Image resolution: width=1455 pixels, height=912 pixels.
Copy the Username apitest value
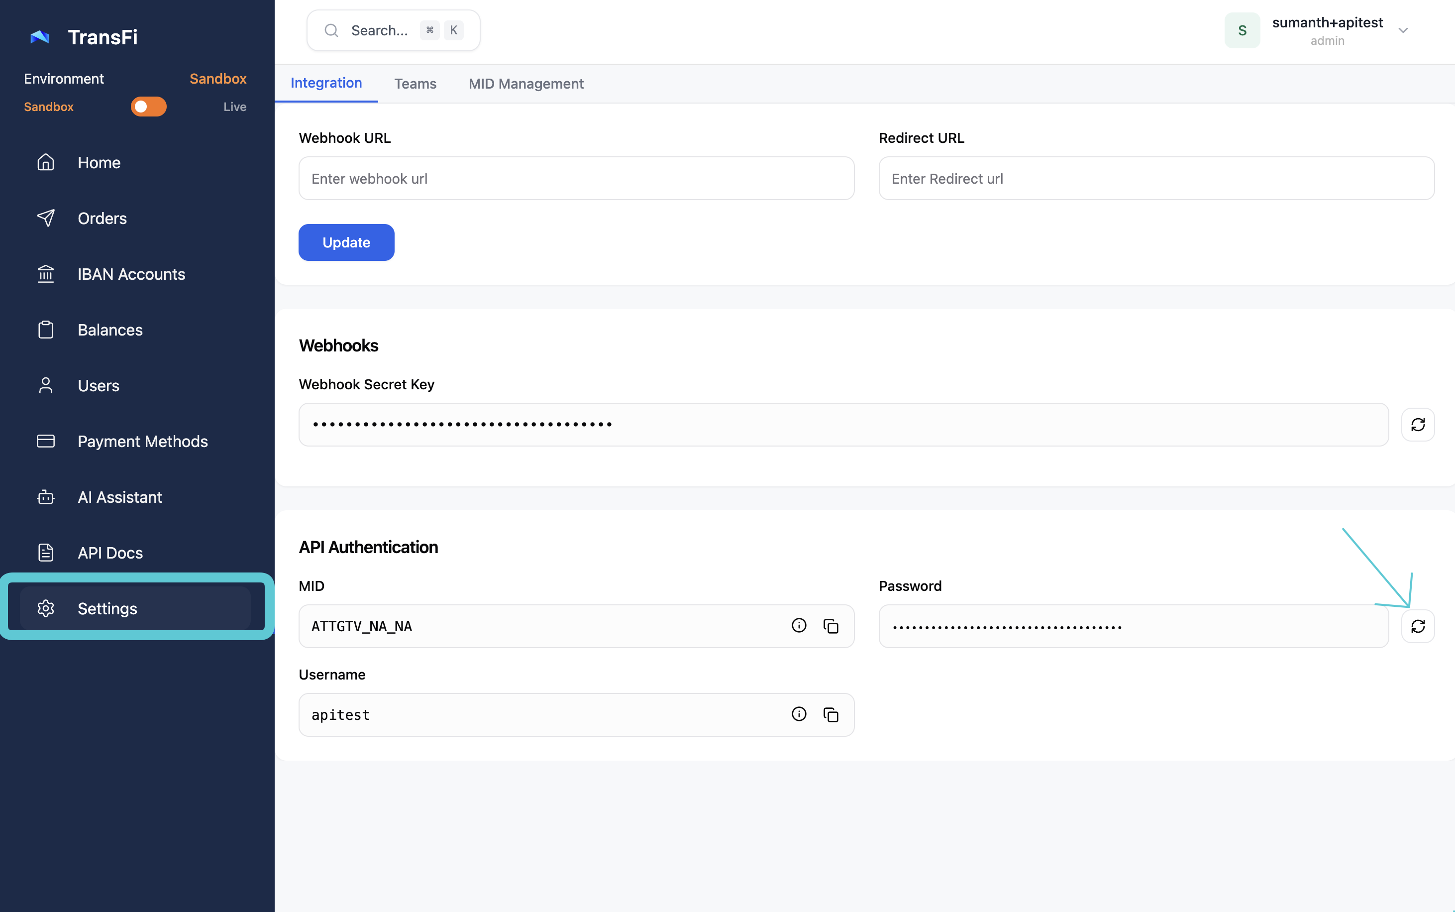click(831, 715)
